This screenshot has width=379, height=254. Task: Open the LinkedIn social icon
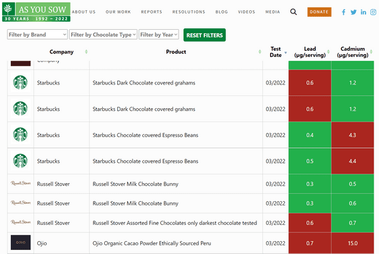[363, 12]
